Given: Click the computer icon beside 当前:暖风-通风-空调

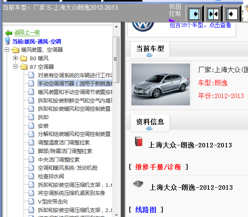Looking at the screenshot, I should 7,41.
